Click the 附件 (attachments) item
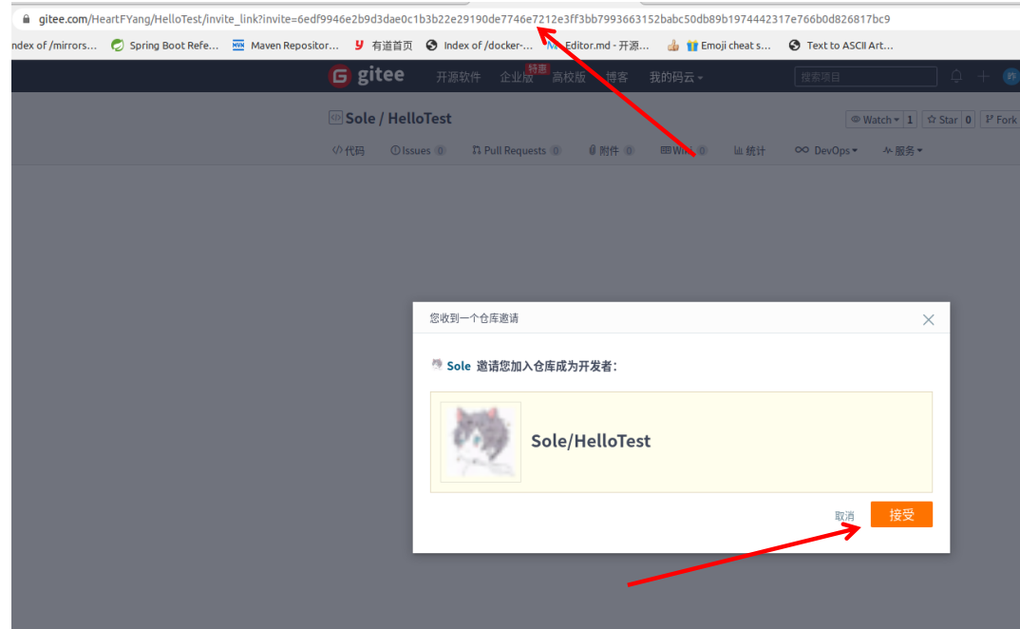 tap(611, 149)
